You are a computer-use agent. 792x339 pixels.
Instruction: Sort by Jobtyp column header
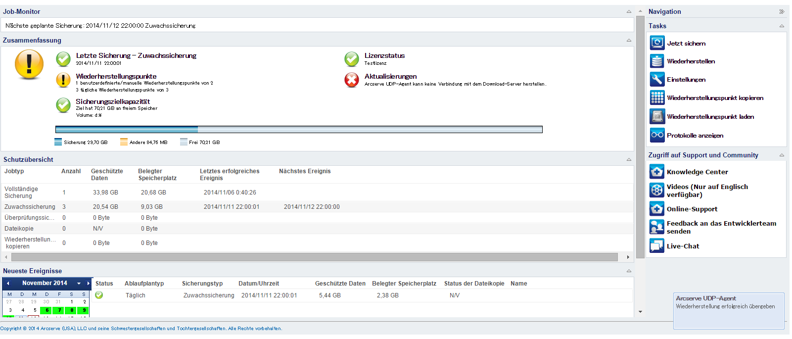pos(14,171)
